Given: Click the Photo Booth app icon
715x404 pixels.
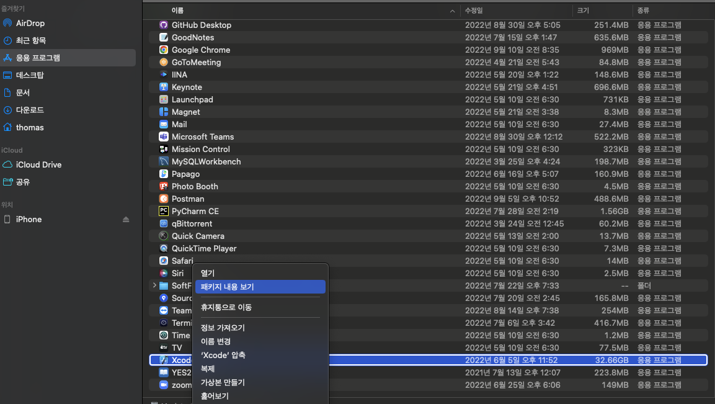Looking at the screenshot, I should coord(164,186).
